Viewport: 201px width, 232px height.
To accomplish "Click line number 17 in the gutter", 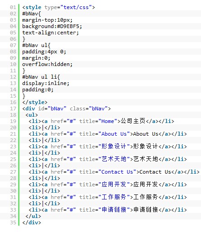I will tap(13, 109).
